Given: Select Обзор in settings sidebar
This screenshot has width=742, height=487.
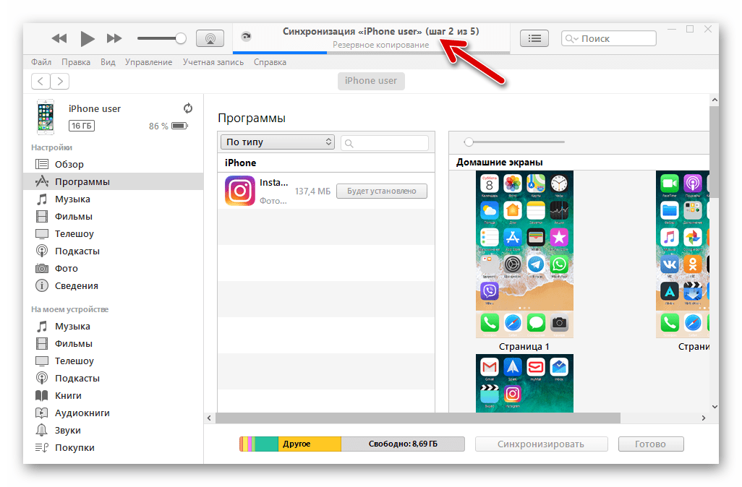Looking at the screenshot, I should pos(113,164).
